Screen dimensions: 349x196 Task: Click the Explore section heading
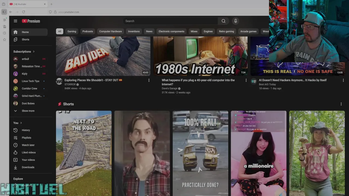click(18, 179)
